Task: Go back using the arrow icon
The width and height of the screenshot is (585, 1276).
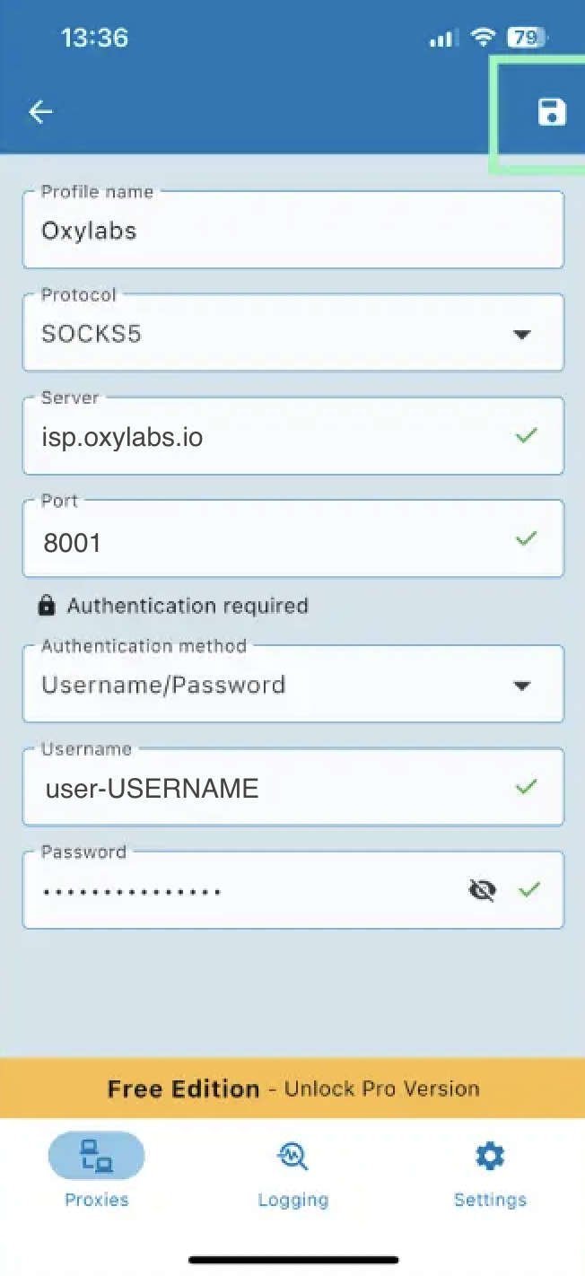Action: [40, 112]
